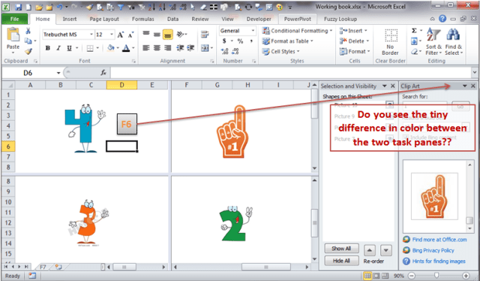Click the blue funnel Filter icon in Quick Access Toolbar
480x281 pixels.
coord(120,7)
